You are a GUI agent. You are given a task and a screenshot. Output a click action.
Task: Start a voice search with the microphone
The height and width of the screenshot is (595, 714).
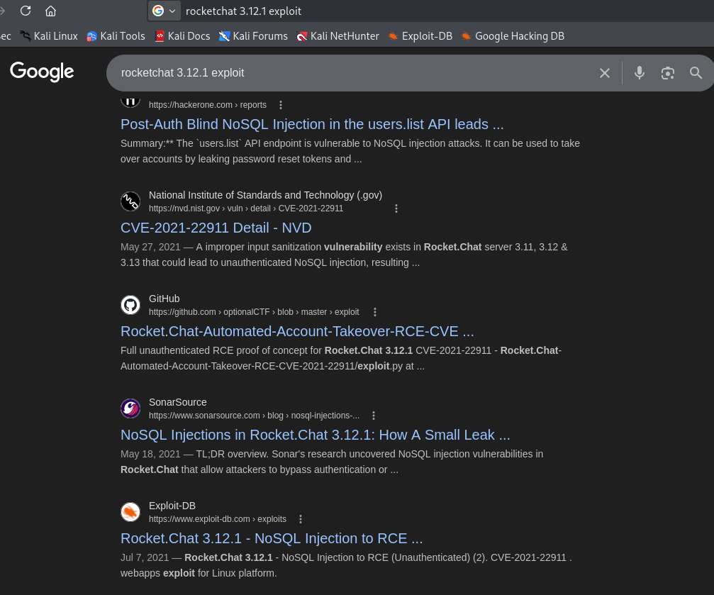pos(639,72)
